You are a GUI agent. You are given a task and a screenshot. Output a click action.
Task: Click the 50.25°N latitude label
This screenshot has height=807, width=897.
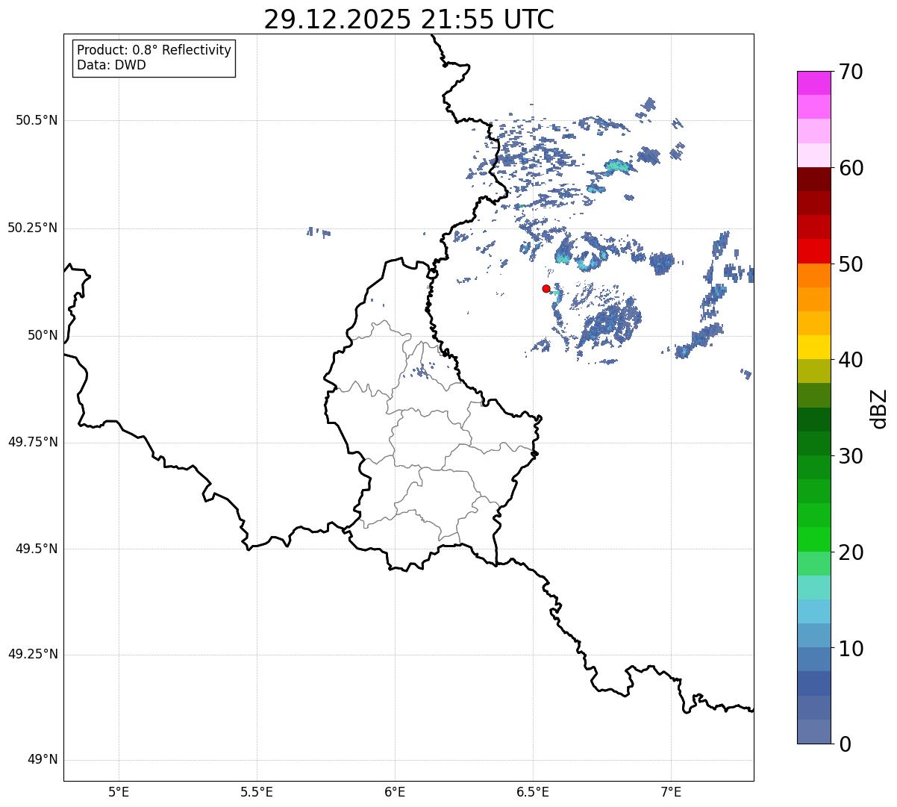(x=32, y=228)
